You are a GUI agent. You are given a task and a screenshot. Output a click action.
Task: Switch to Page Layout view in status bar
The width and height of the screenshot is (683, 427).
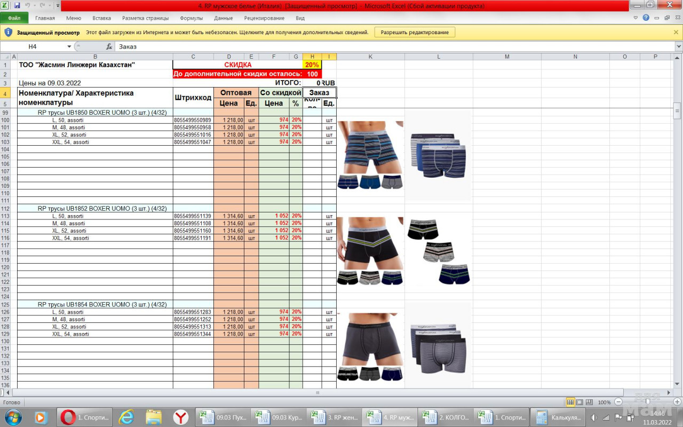580,402
